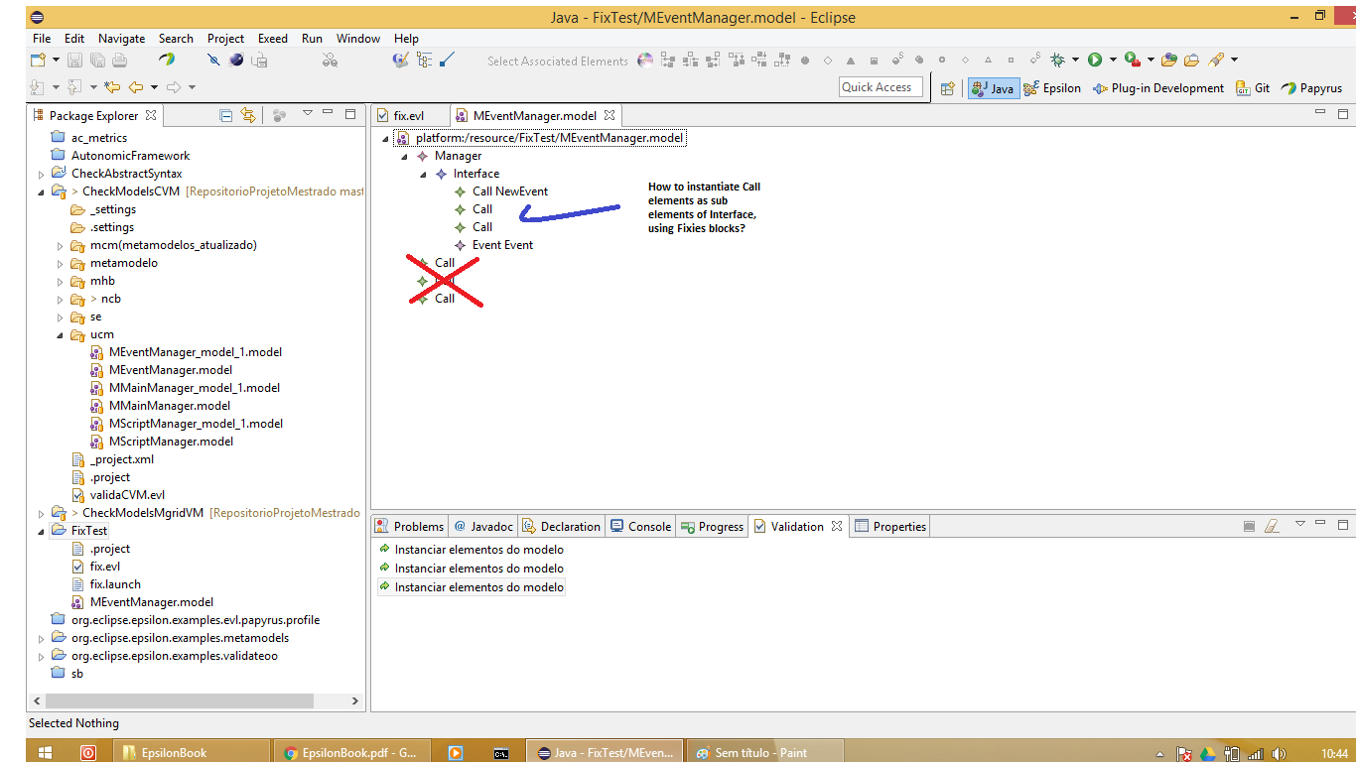Viewport: 1356px width, 762px height.
Task: Expand the metamodelo folder
Action: click(61, 264)
